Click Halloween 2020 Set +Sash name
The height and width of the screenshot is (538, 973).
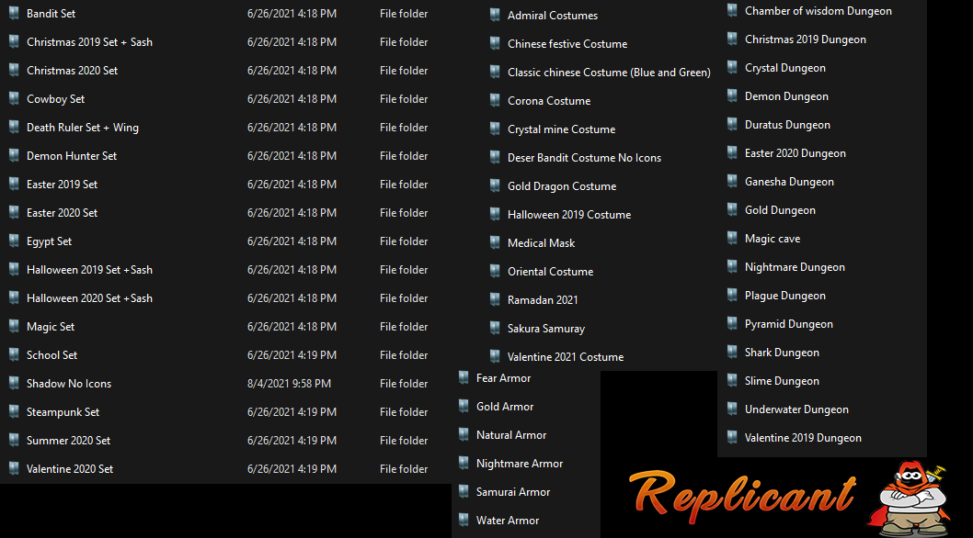(x=89, y=298)
